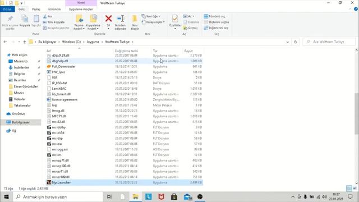
Task: Click Yolu kopyala in ribbon
Action: tap(54, 22)
